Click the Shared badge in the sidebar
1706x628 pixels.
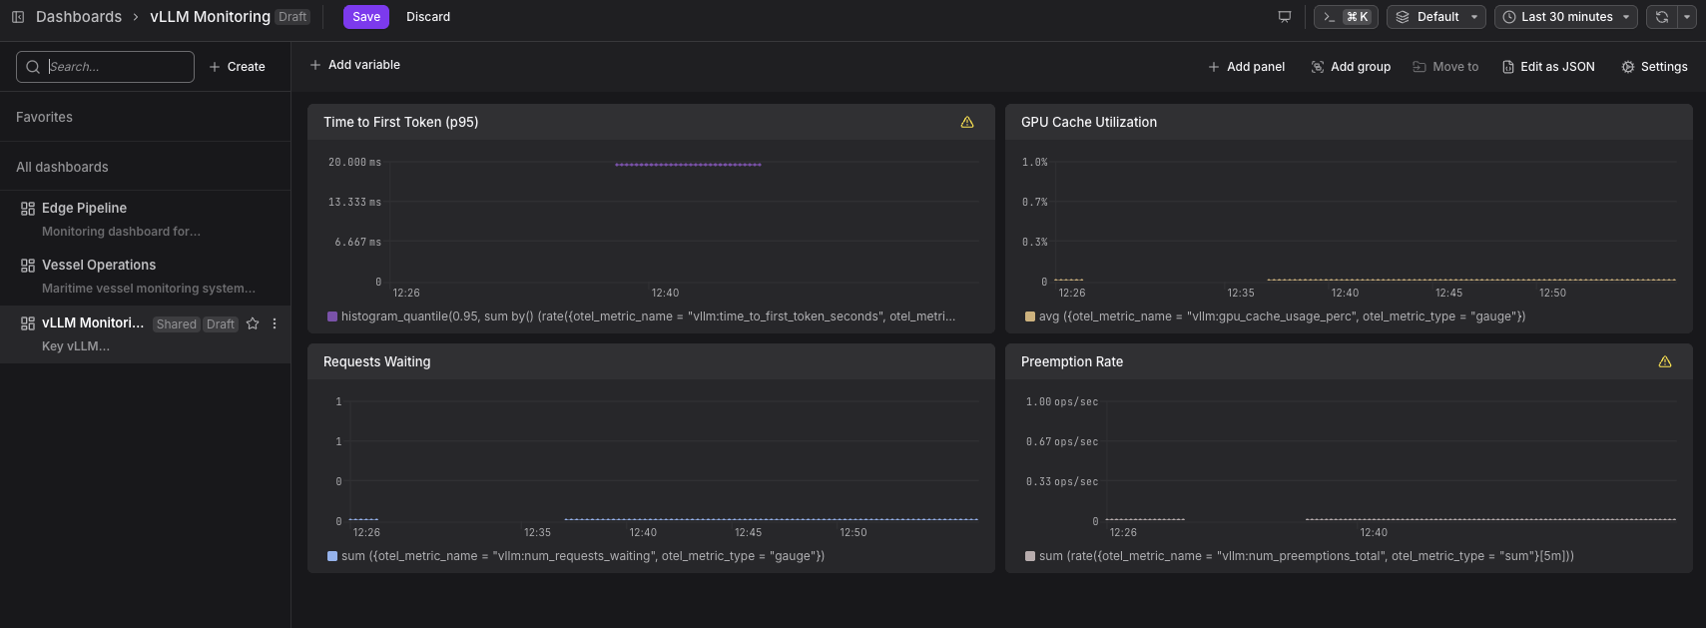177,324
